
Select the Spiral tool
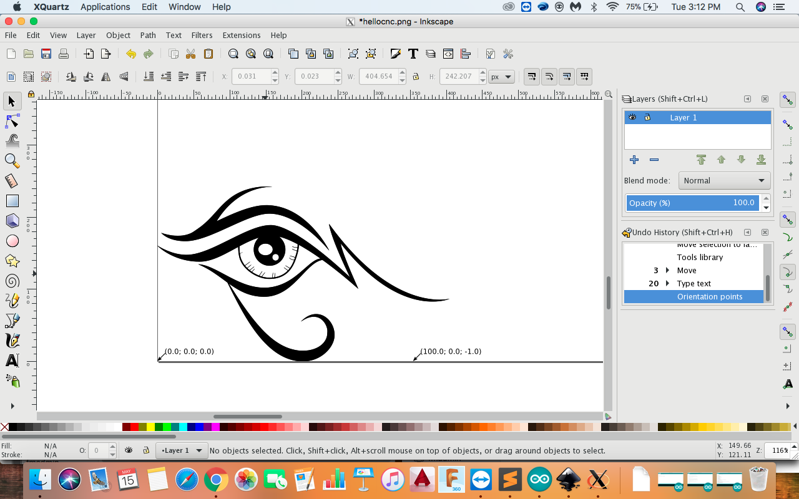pos(12,281)
